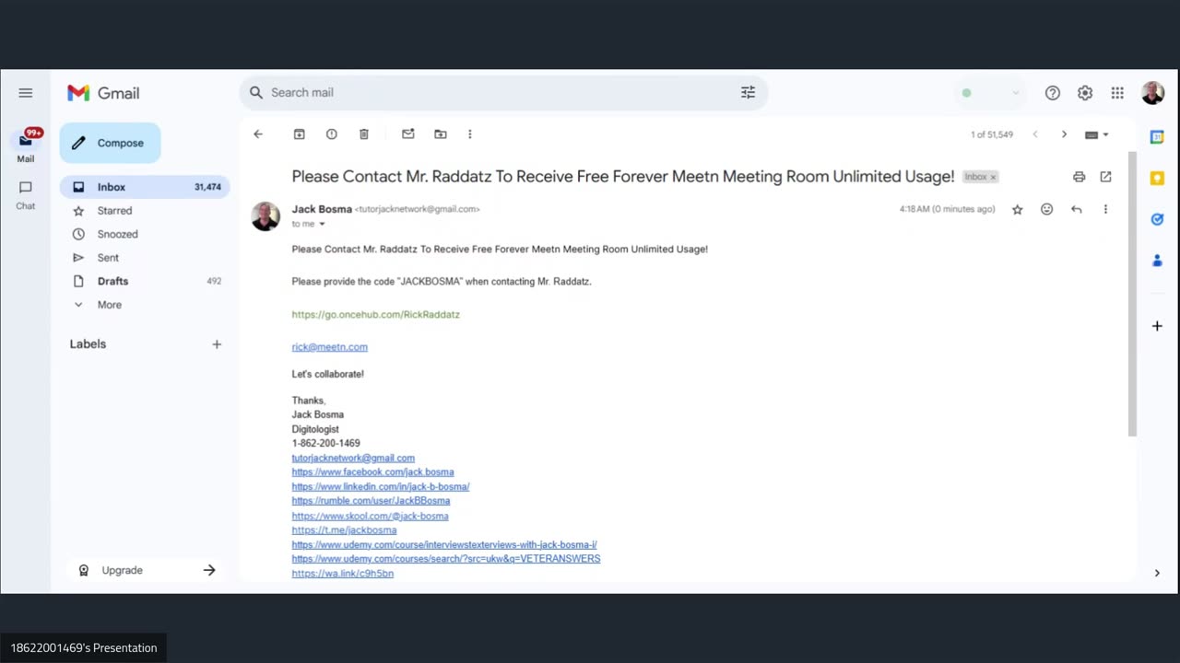Open the udemy VETERANSWERS search link

pyautogui.click(x=446, y=559)
